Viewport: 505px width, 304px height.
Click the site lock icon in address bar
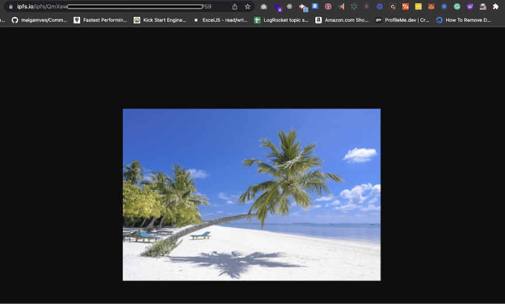coord(10,7)
